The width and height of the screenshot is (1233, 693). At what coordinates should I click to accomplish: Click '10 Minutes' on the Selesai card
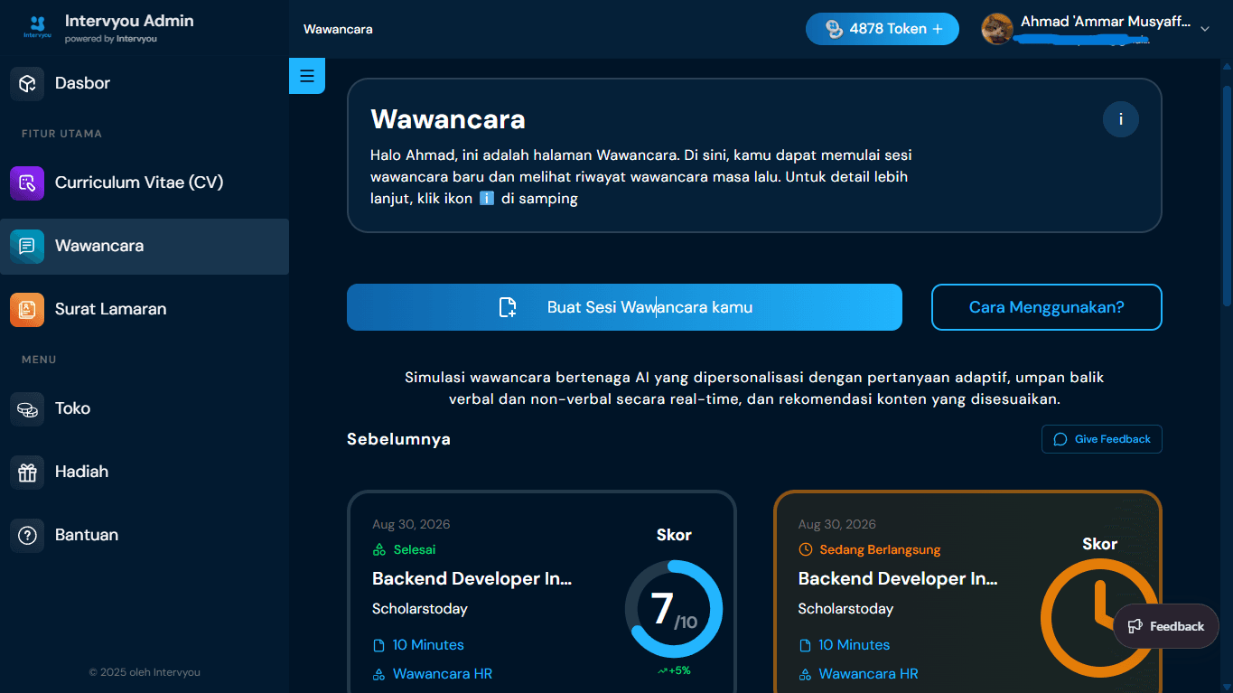click(x=428, y=645)
